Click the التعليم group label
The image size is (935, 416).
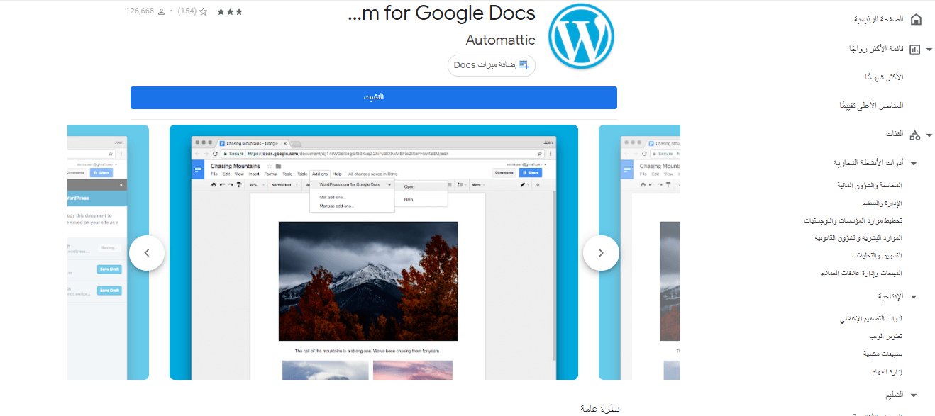tap(894, 395)
